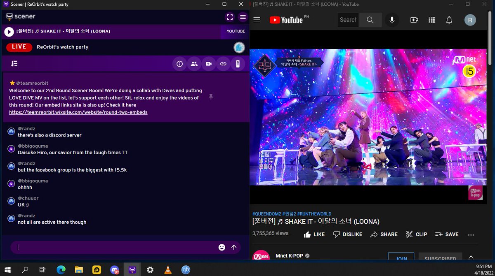Click the YOUTUBE source label in Scener

[x=236, y=31]
